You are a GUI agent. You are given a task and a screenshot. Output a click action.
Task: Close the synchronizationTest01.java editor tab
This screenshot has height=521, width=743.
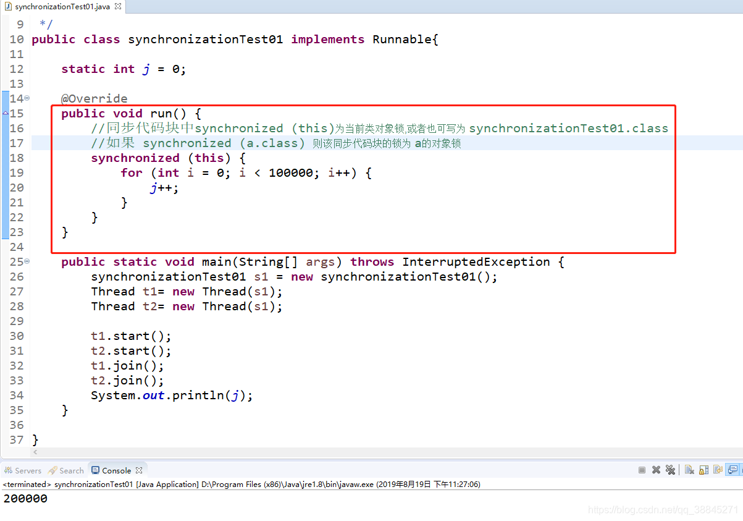coord(118,7)
